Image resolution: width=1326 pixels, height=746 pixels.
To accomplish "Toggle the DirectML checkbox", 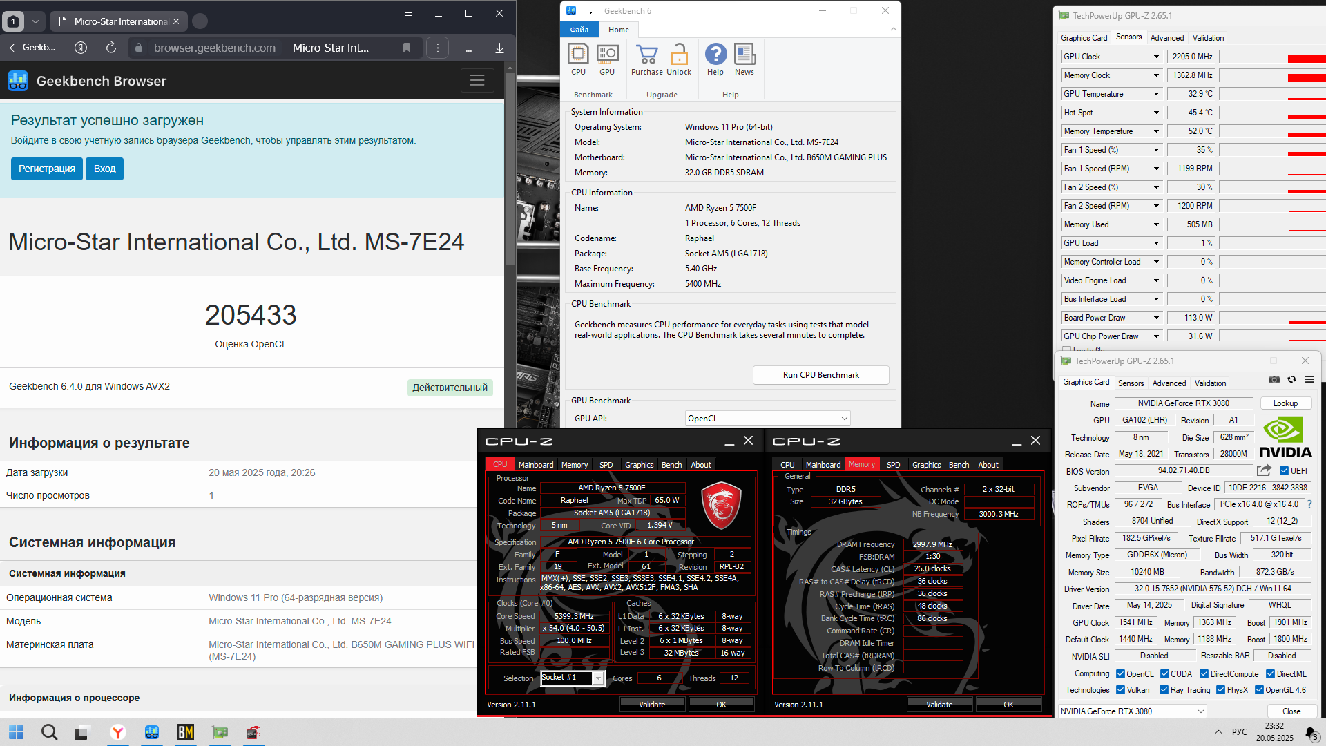I will pyautogui.click(x=1270, y=674).
